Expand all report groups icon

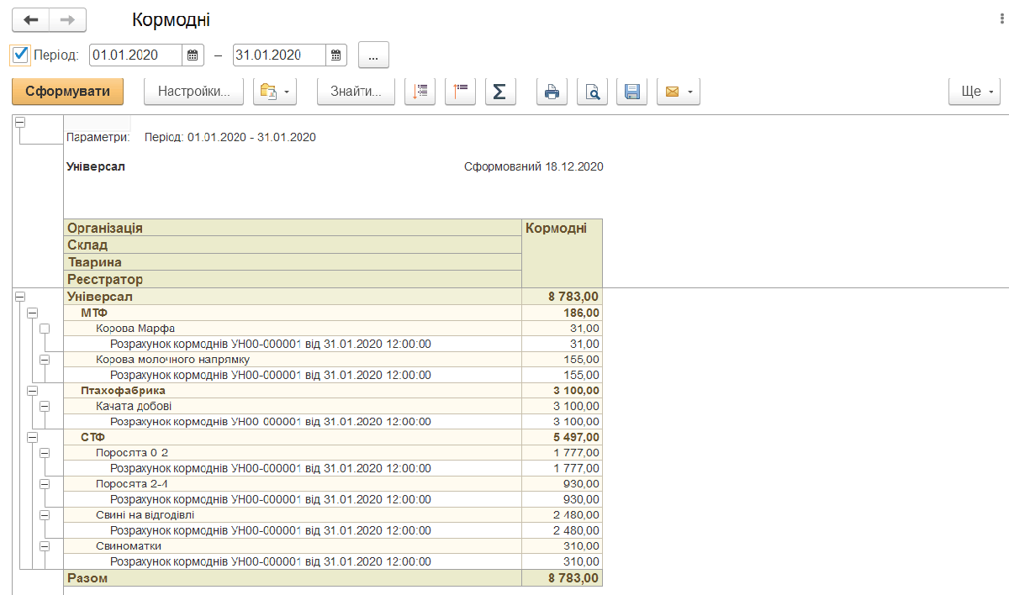[x=420, y=92]
